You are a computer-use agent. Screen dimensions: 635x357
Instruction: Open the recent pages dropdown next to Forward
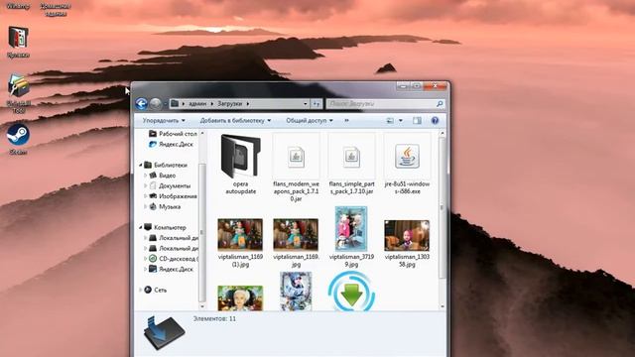(166, 104)
